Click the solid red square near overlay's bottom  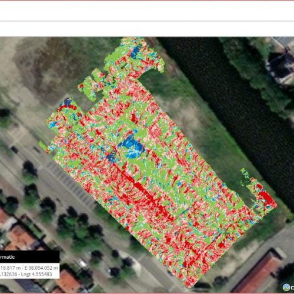click(x=221, y=245)
